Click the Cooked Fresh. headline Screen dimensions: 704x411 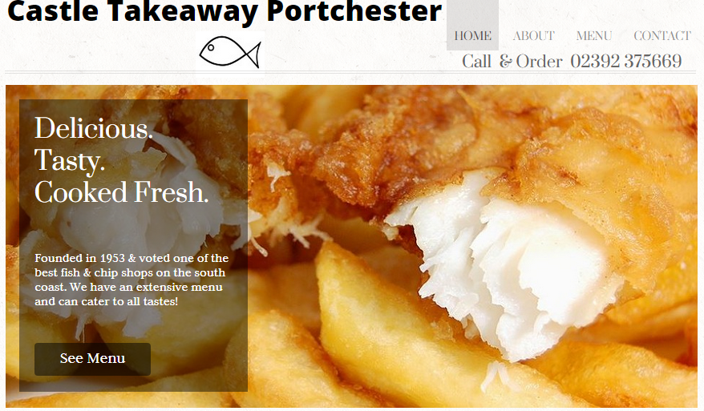[122, 192]
